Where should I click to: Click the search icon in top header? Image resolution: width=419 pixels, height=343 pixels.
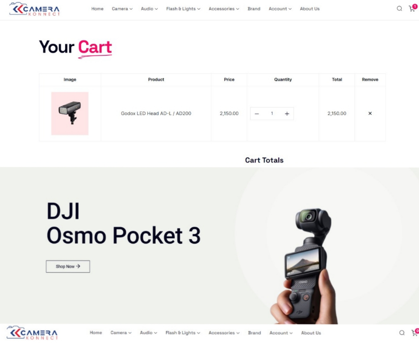[399, 9]
